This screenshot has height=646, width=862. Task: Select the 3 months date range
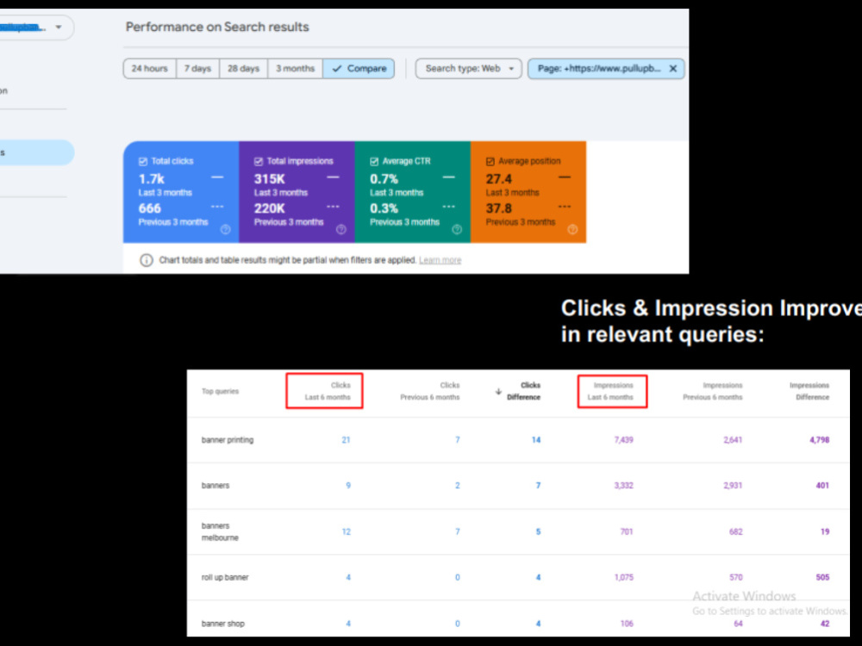click(x=295, y=69)
